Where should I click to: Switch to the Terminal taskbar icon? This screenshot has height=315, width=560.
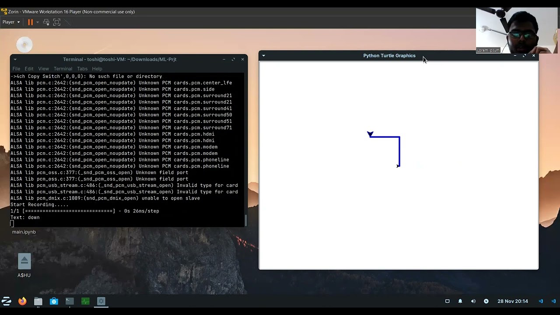point(70,301)
